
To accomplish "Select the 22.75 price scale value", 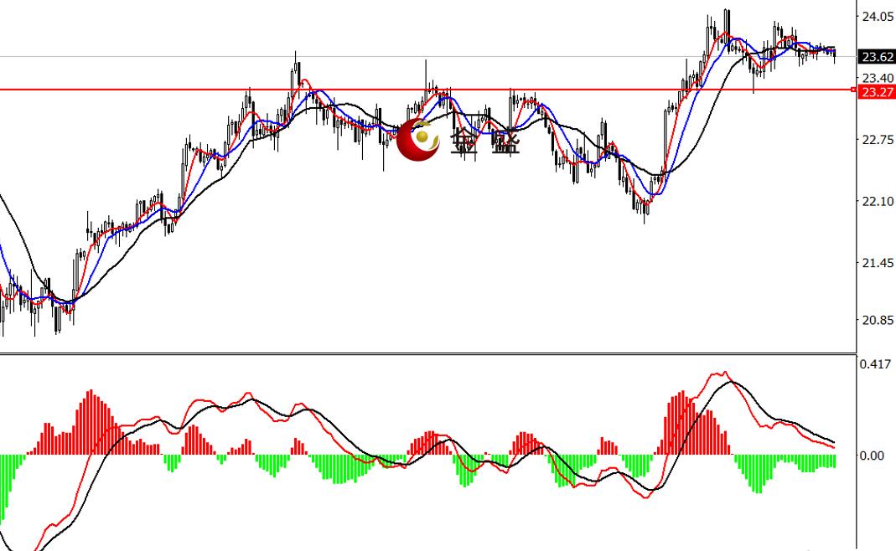I will [877, 140].
